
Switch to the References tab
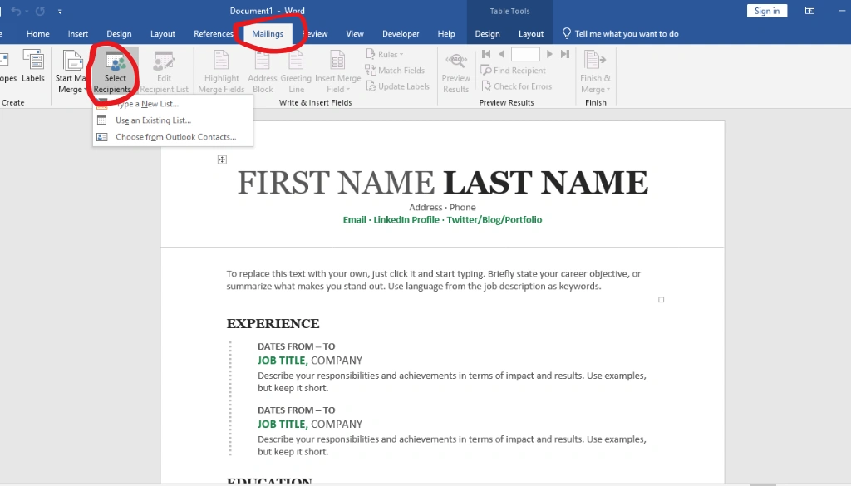pos(214,33)
